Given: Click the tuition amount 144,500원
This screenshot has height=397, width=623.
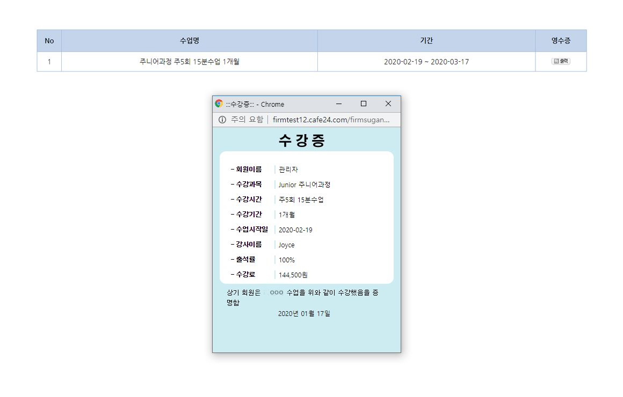Looking at the screenshot, I should click(293, 275).
